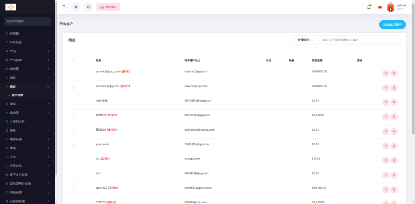Screen dimensions: 415x204
Task: Click the globe icon in top bar
Action: tap(76, 7)
